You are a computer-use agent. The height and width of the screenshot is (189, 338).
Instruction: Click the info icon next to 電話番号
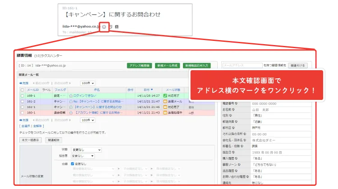click(236, 103)
